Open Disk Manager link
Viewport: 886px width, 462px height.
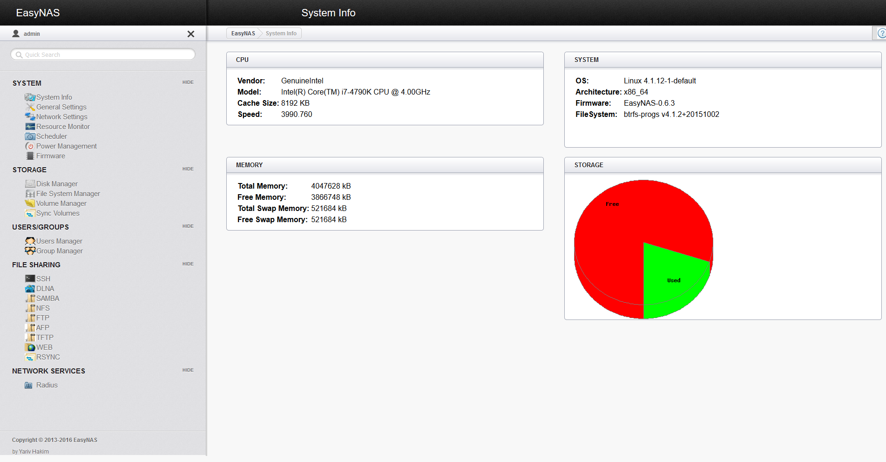[x=57, y=184]
